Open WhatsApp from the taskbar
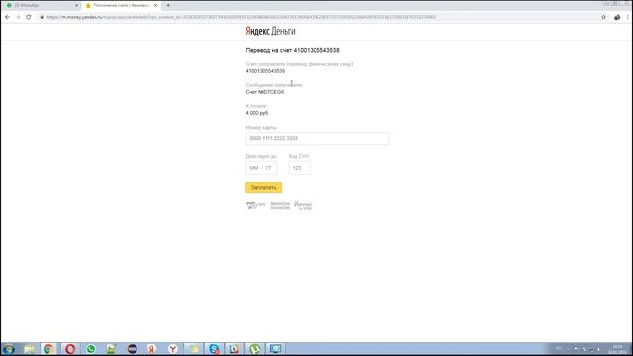This screenshot has height=356, width=633. (x=91, y=349)
